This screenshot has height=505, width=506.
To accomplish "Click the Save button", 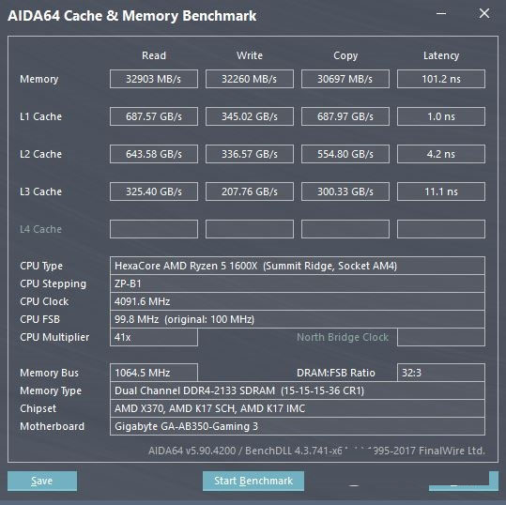I will (x=42, y=481).
